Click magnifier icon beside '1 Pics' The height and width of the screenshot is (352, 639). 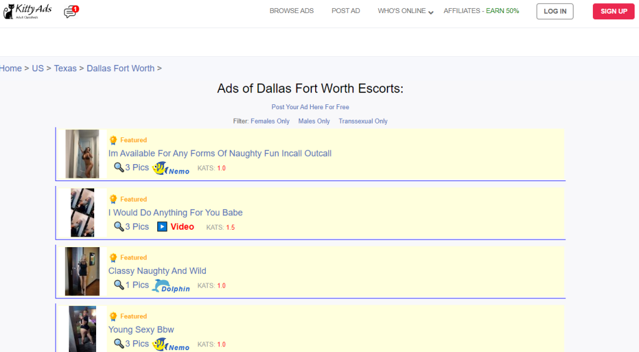(119, 285)
